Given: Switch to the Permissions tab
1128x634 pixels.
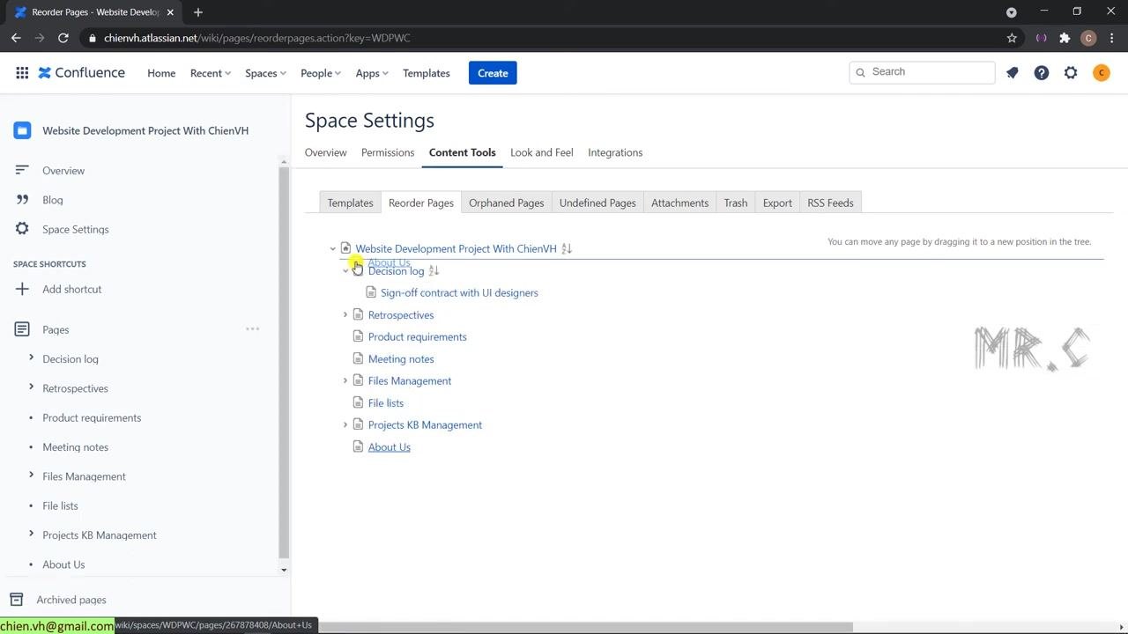Looking at the screenshot, I should click(x=388, y=152).
